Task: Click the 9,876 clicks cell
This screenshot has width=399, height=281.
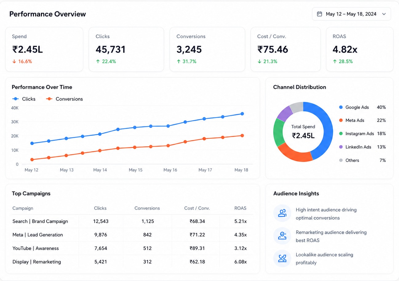Action: [101, 235]
